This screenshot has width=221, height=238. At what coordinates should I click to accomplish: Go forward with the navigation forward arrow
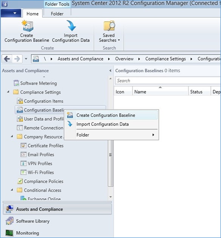point(17,59)
